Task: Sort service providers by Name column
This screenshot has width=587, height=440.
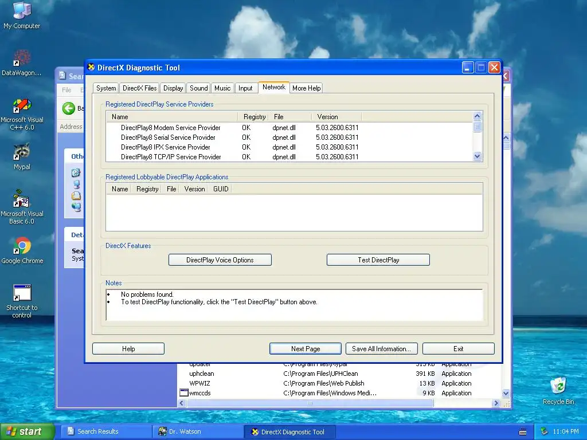Action: (x=172, y=117)
